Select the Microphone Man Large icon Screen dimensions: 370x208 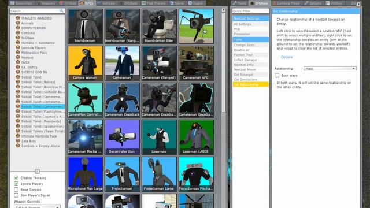tap(85, 174)
